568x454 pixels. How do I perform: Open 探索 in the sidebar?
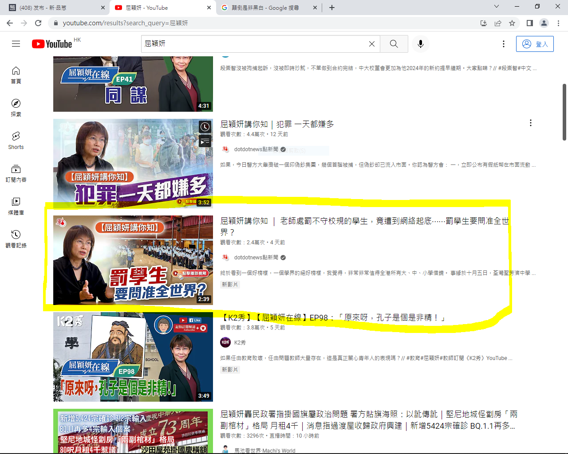pos(16,108)
